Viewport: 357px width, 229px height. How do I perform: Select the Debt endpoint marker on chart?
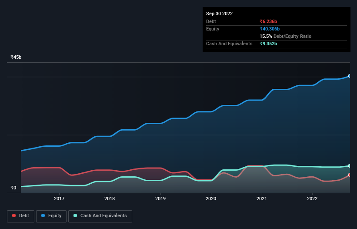pyautogui.click(x=350, y=175)
